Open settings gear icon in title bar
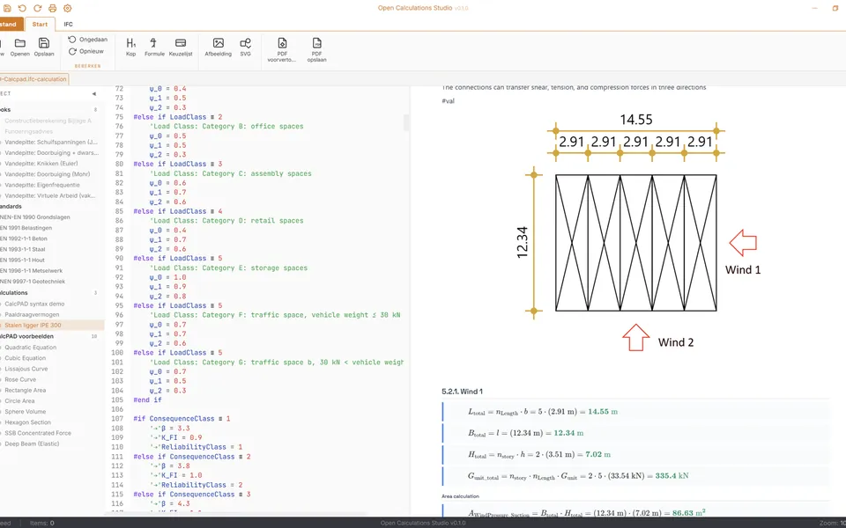The width and height of the screenshot is (846, 528). pos(68,8)
